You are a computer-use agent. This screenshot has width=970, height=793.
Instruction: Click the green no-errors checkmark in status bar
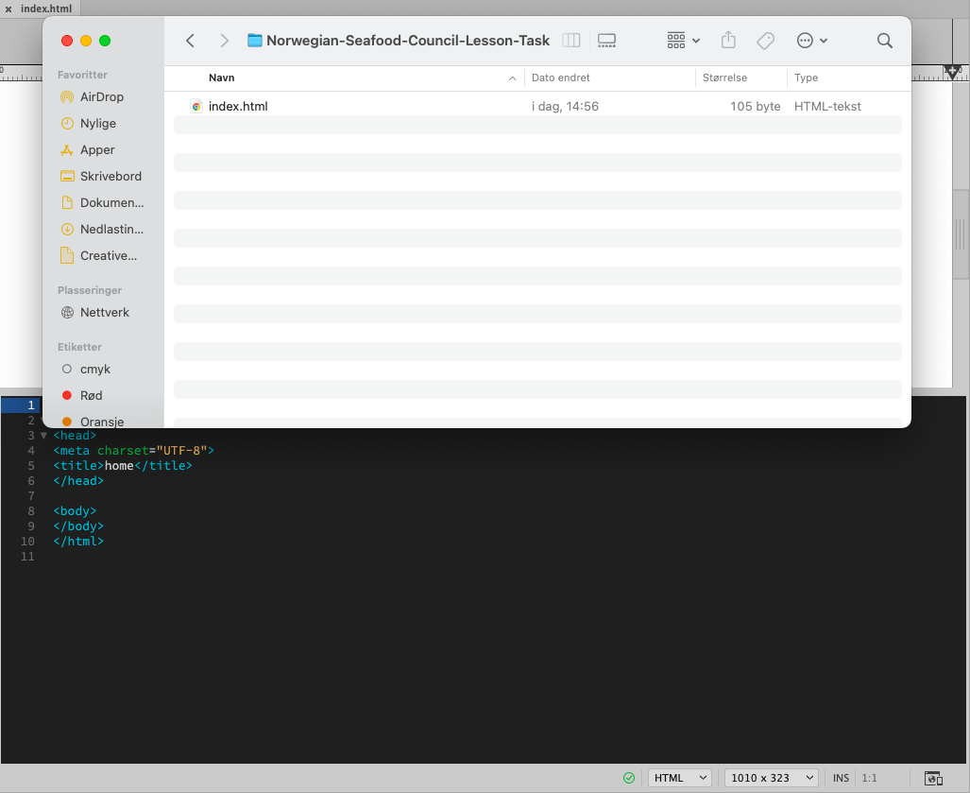(x=629, y=778)
